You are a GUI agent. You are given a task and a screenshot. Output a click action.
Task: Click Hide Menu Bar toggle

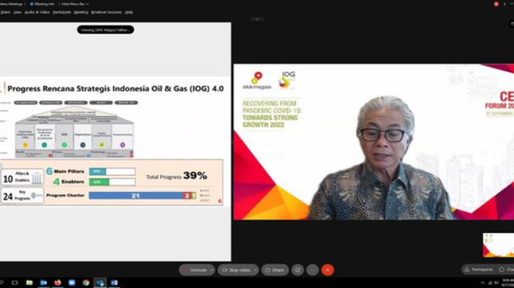(75, 4)
